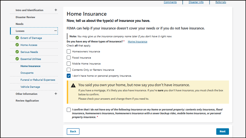Select the Mobile Home Insurance checkbox
The width and height of the screenshot is (246, 138).
(x=69, y=64)
